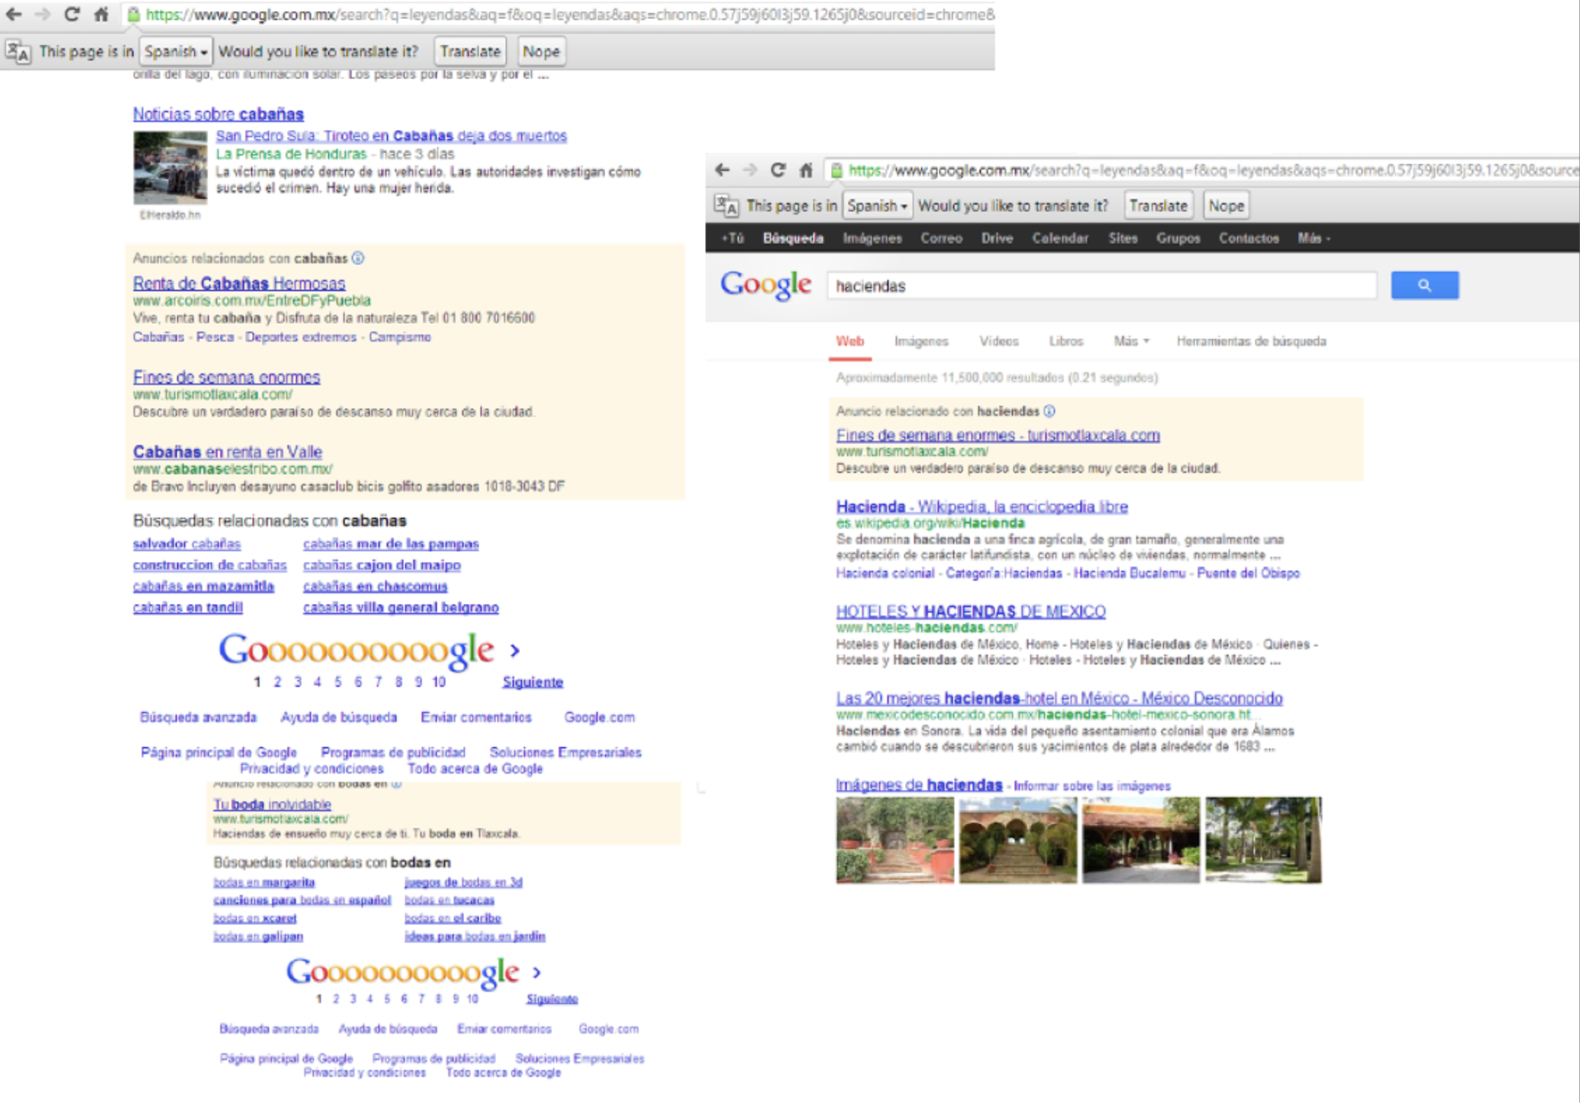Open the 'Noticias sobre cabañas' link

click(x=218, y=114)
